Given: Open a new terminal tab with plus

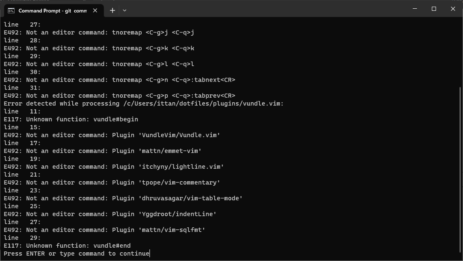Looking at the screenshot, I should [113, 10].
